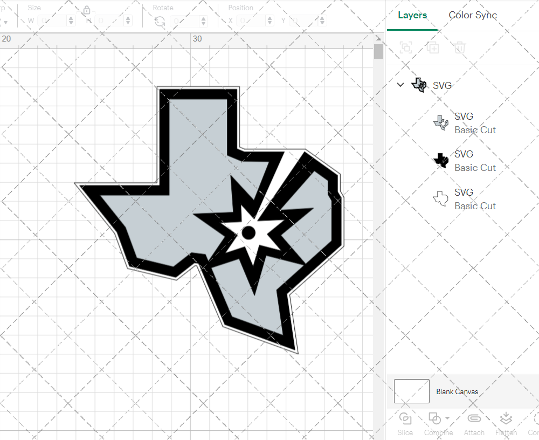Click the Delete trash icon
Image resolution: width=539 pixels, height=440 pixels.
click(x=460, y=47)
